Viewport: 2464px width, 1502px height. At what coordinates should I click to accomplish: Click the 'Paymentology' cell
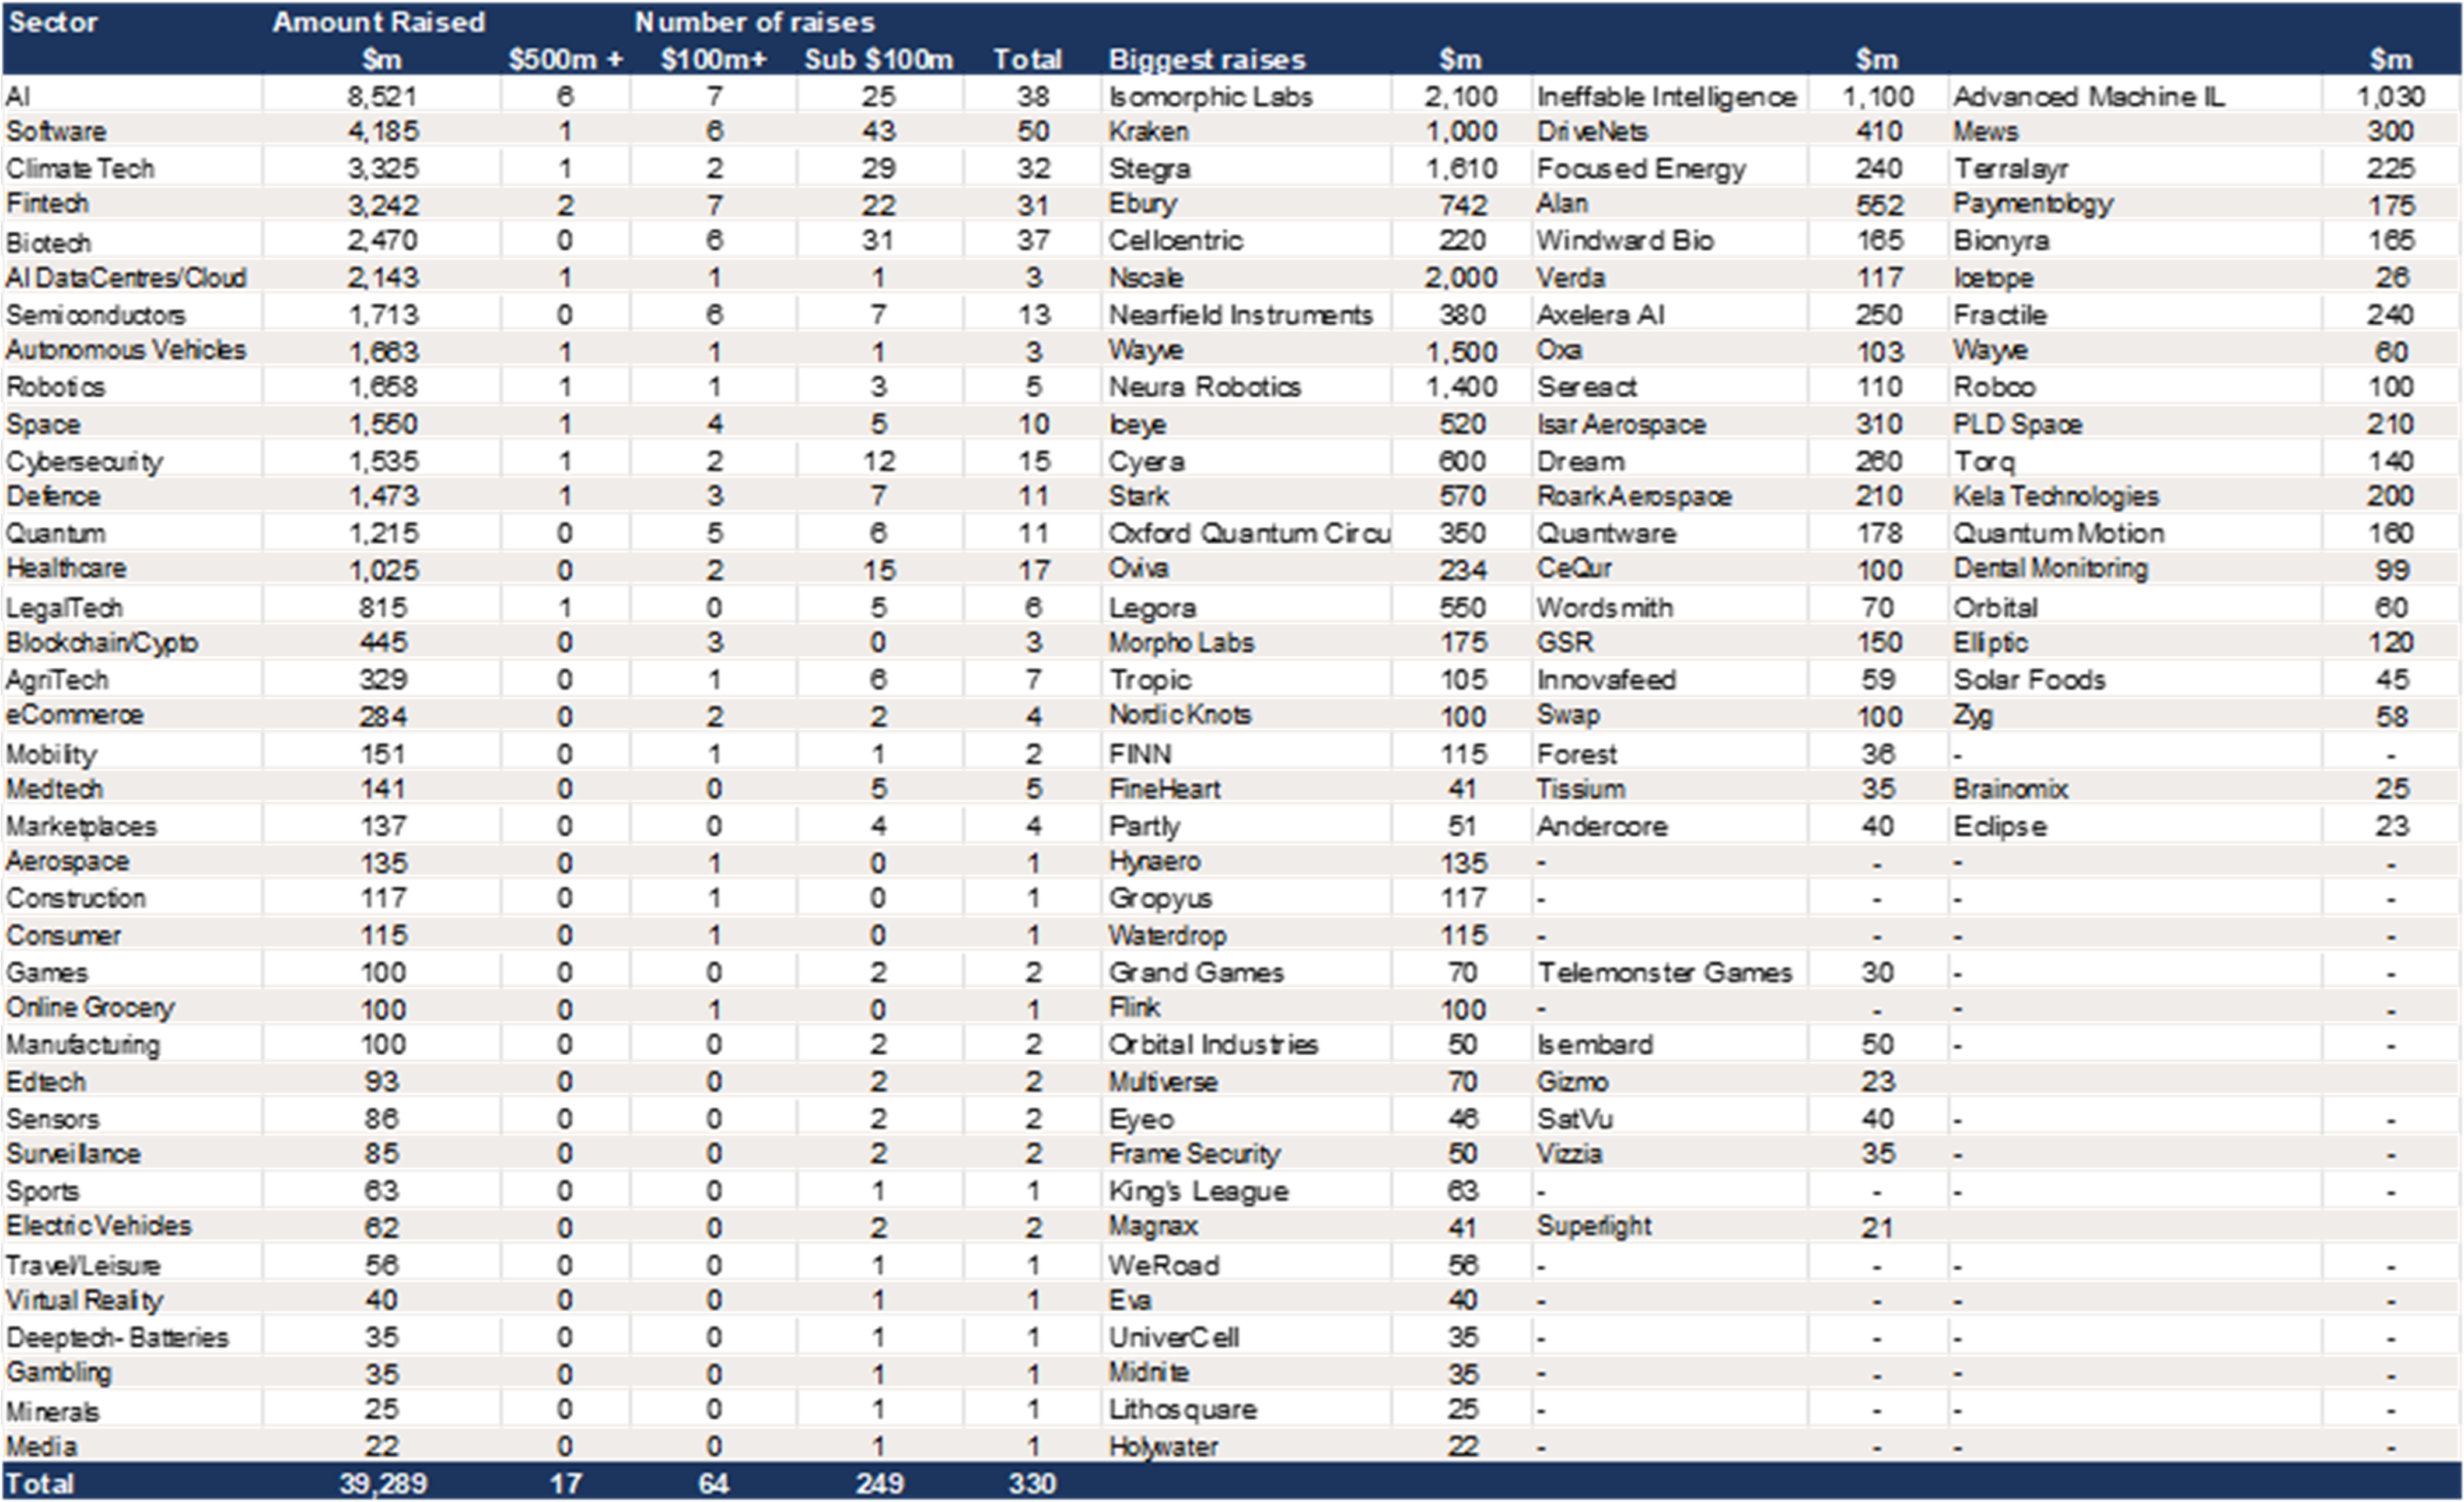[2033, 204]
